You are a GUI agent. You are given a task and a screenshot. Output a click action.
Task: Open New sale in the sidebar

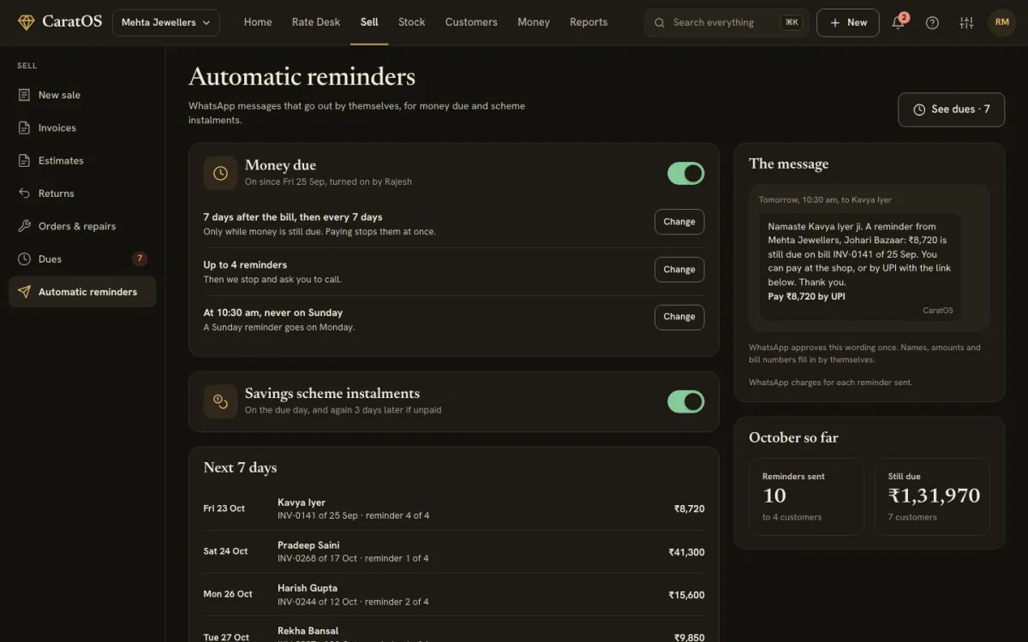pos(82,95)
